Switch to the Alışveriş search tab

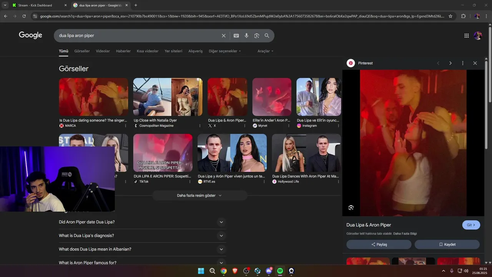click(x=195, y=51)
